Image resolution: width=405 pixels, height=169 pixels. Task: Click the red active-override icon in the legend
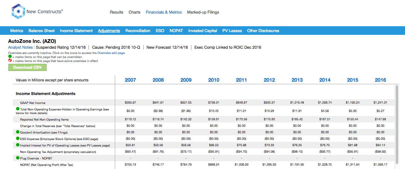pyautogui.click(x=10, y=61)
